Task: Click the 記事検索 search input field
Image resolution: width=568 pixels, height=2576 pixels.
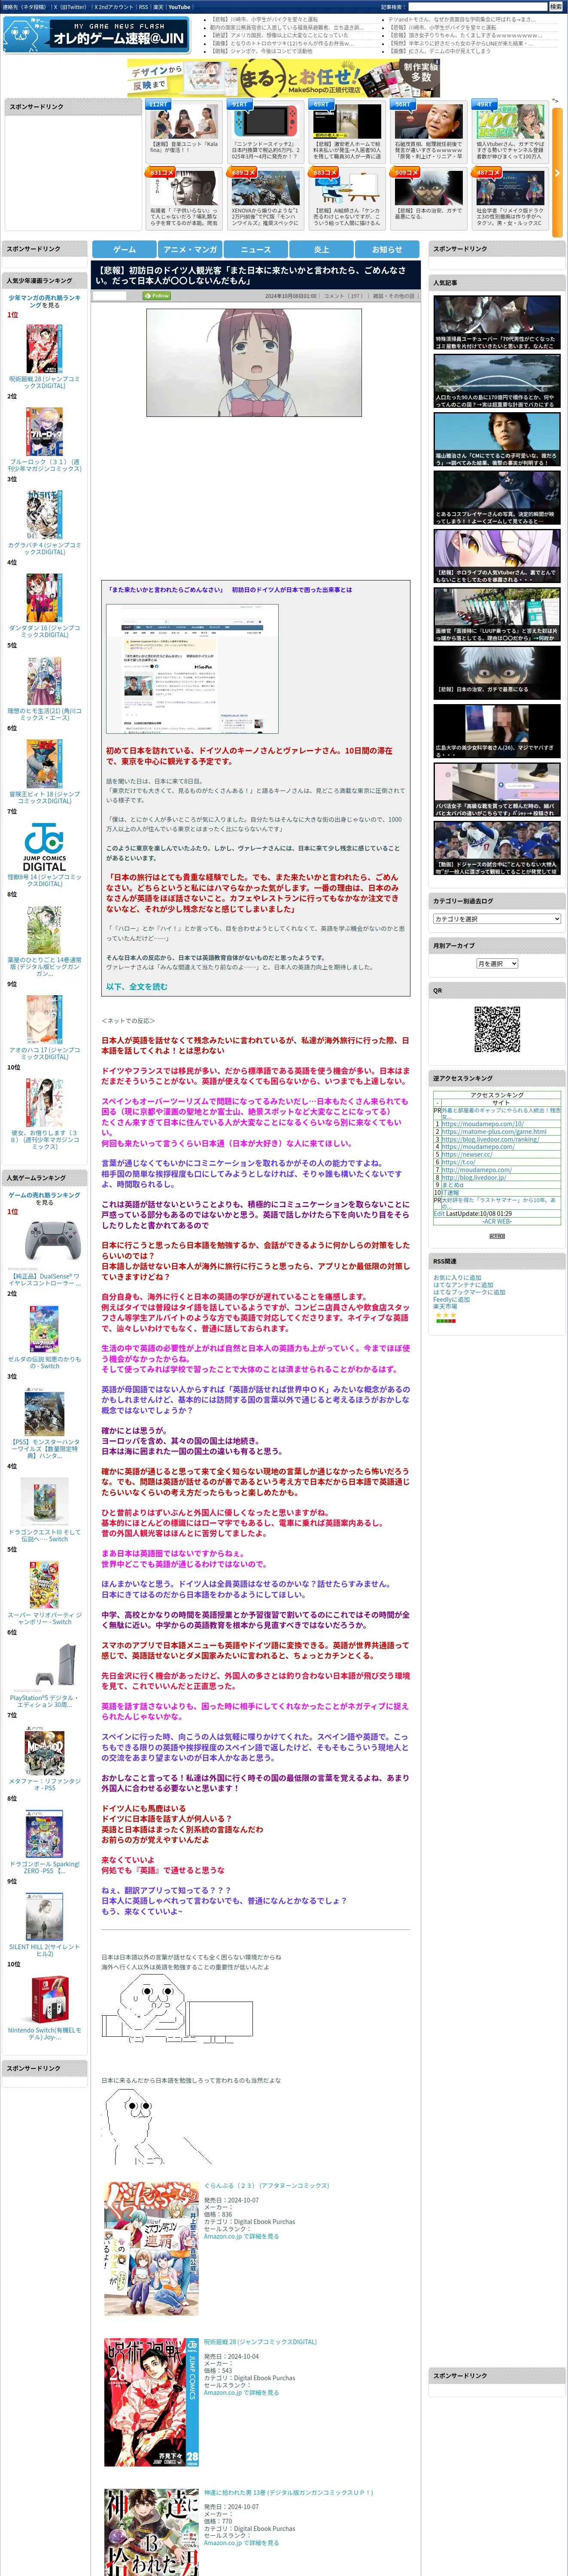Action: pos(477,7)
